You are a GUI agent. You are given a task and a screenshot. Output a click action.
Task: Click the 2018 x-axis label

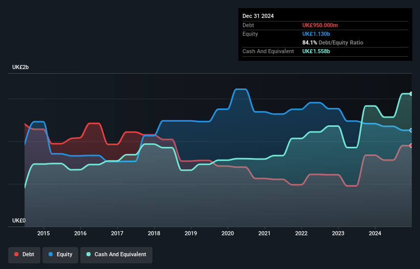(x=154, y=233)
